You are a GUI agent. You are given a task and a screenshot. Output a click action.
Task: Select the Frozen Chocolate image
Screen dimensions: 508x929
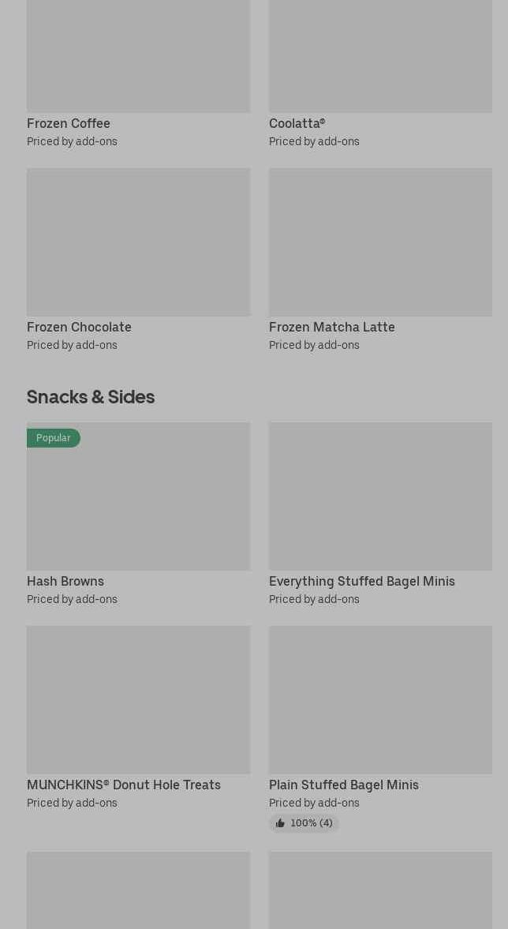(138, 242)
